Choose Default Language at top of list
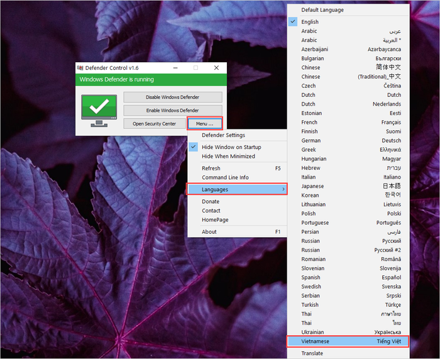Image resolution: width=440 pixels, height=359 pixels. 322,10
